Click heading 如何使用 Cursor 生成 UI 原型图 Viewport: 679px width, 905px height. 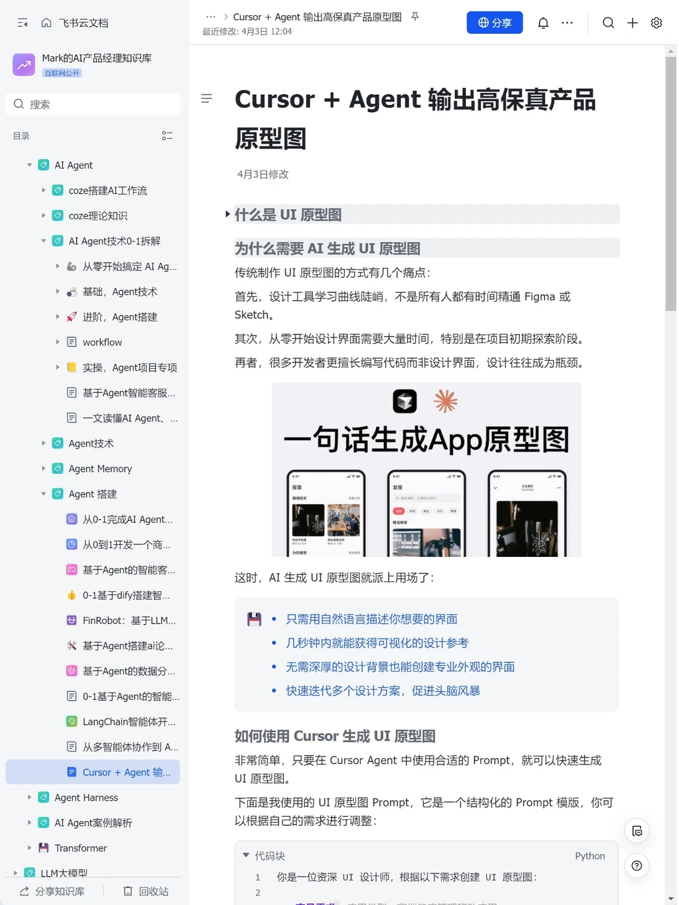coord(335,736)
